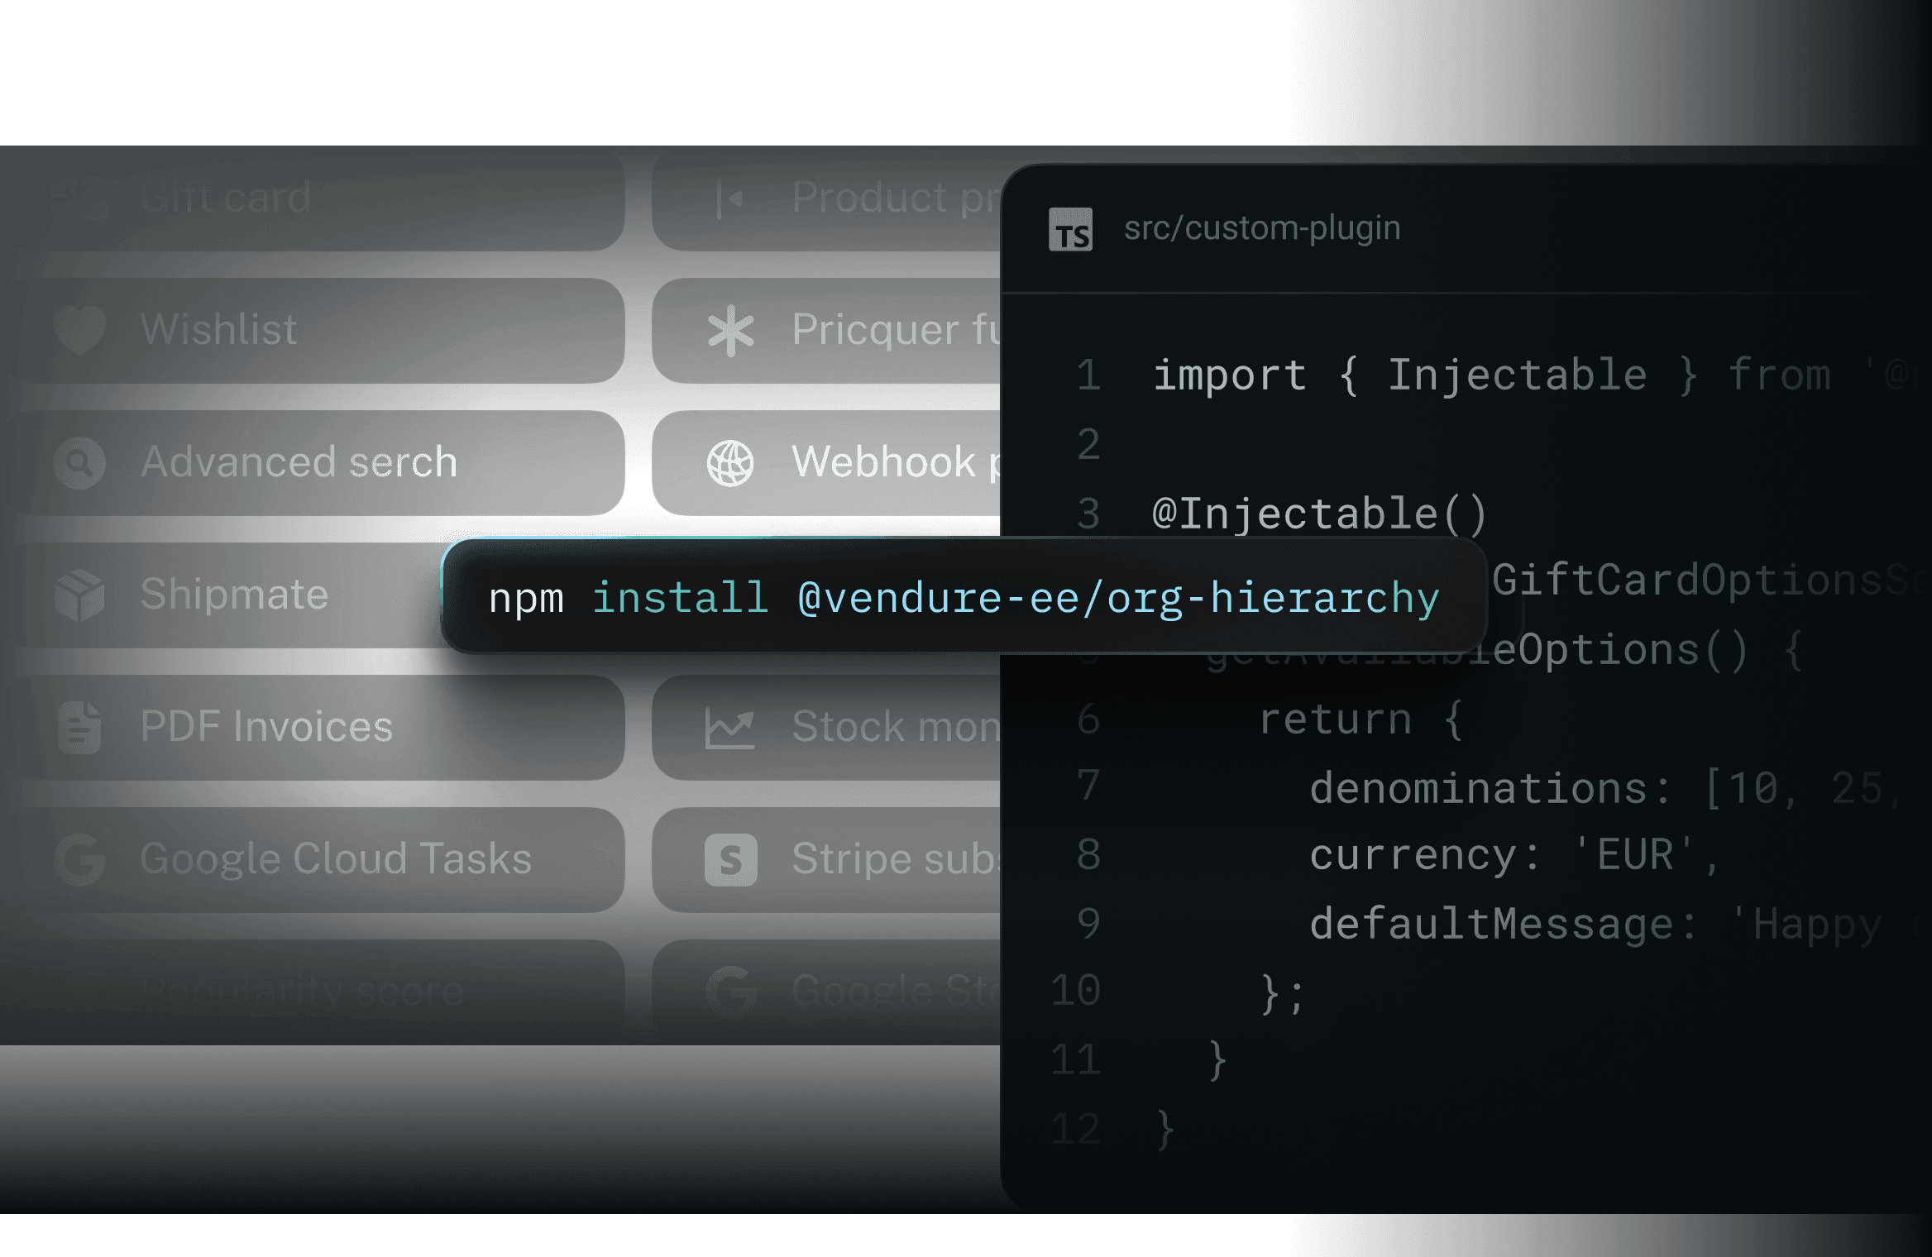Click the Webhook globe icon
1932x1257 pixels.
[x=730, y=462]
